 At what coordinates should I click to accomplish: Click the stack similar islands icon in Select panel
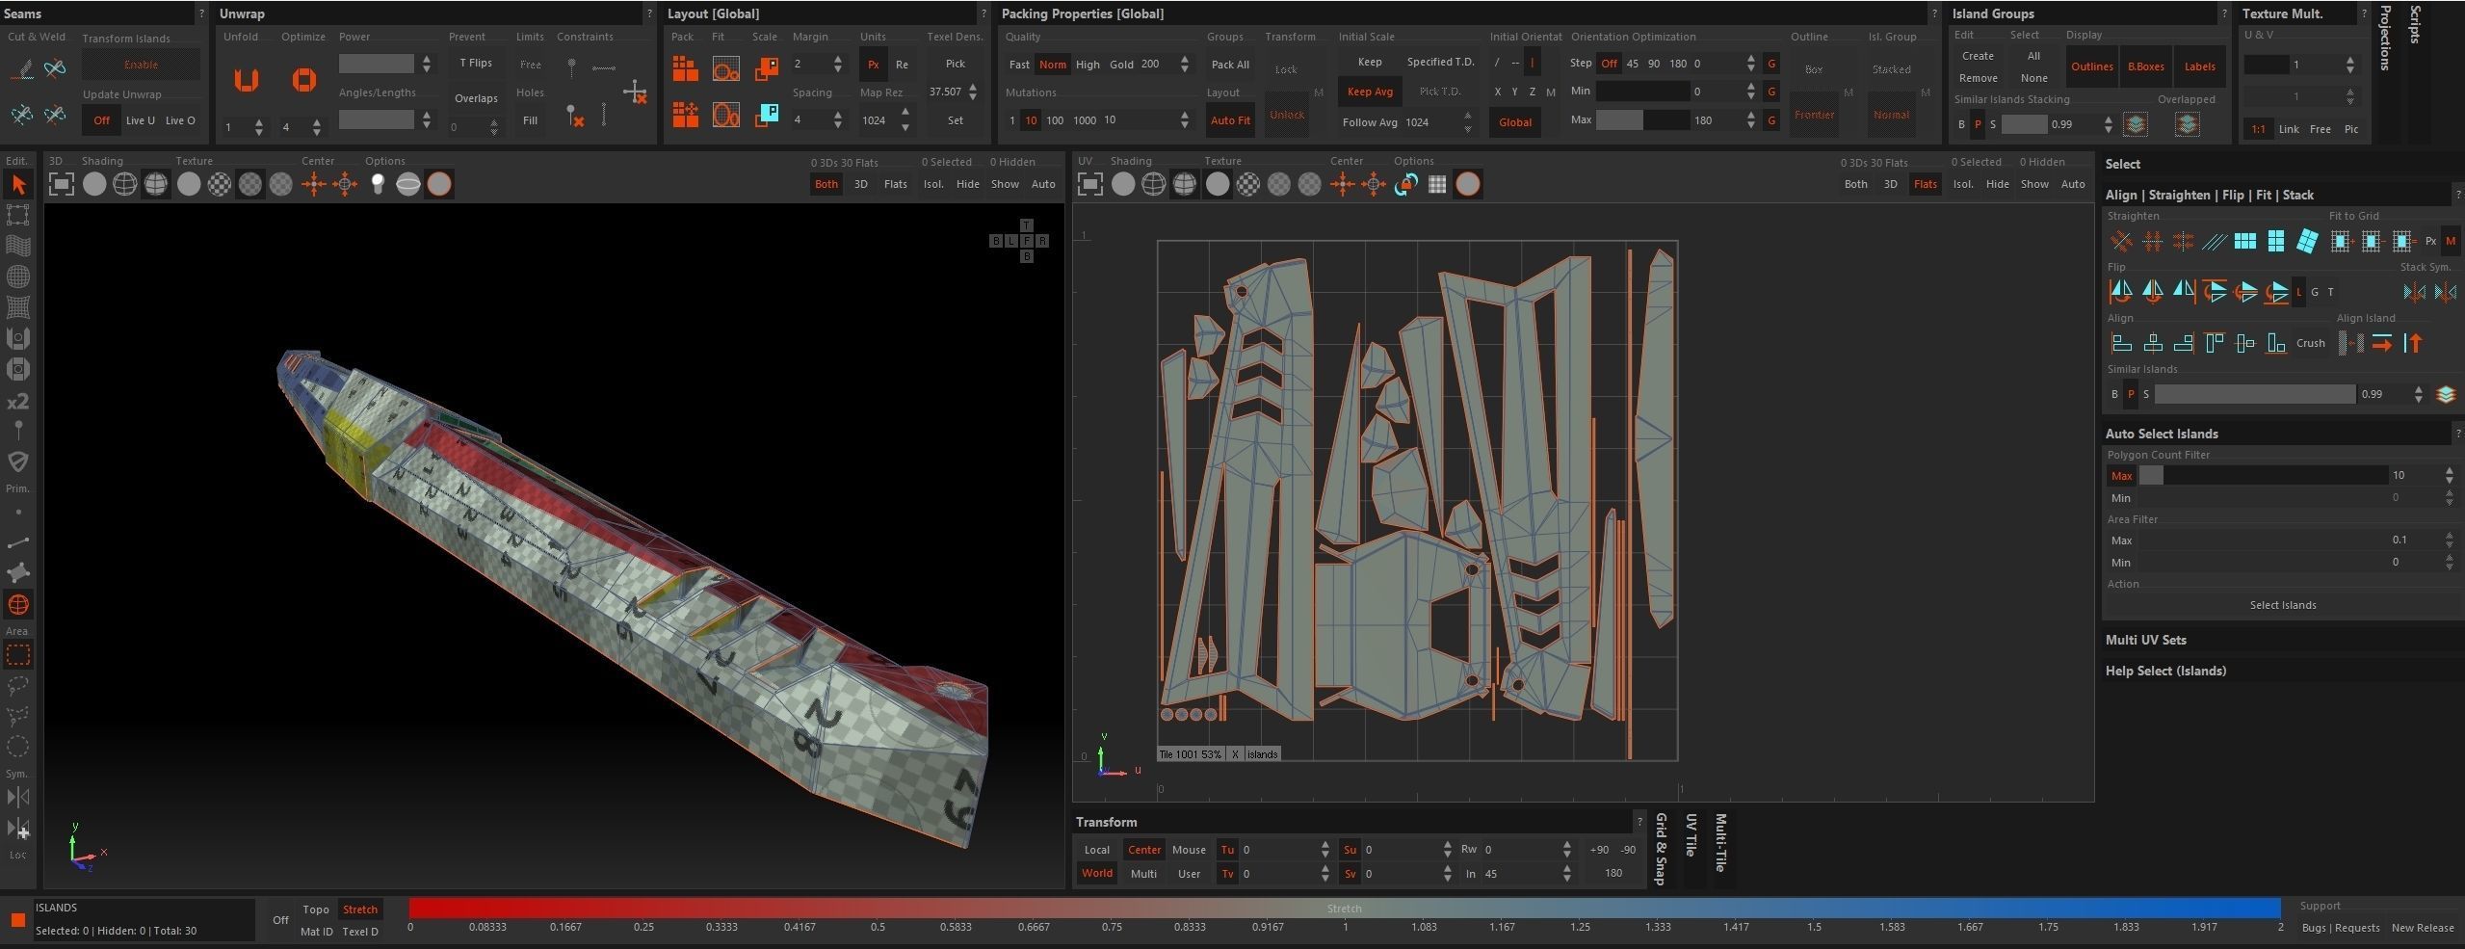(2445, 394)
